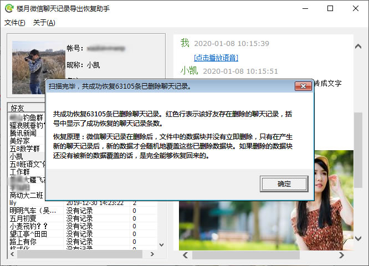
Task: Open the 关于(A) menu
Action: point(44,23)
